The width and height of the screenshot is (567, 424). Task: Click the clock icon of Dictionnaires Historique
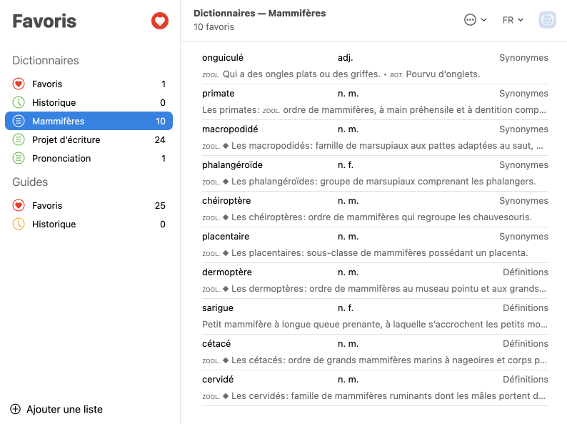pyautogui.click(x=19, y=103)
